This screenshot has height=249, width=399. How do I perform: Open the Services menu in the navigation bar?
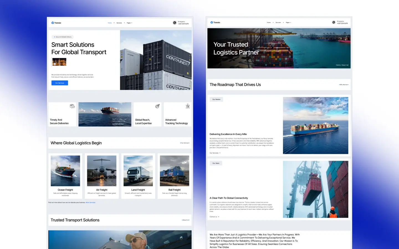coord(119,23)
